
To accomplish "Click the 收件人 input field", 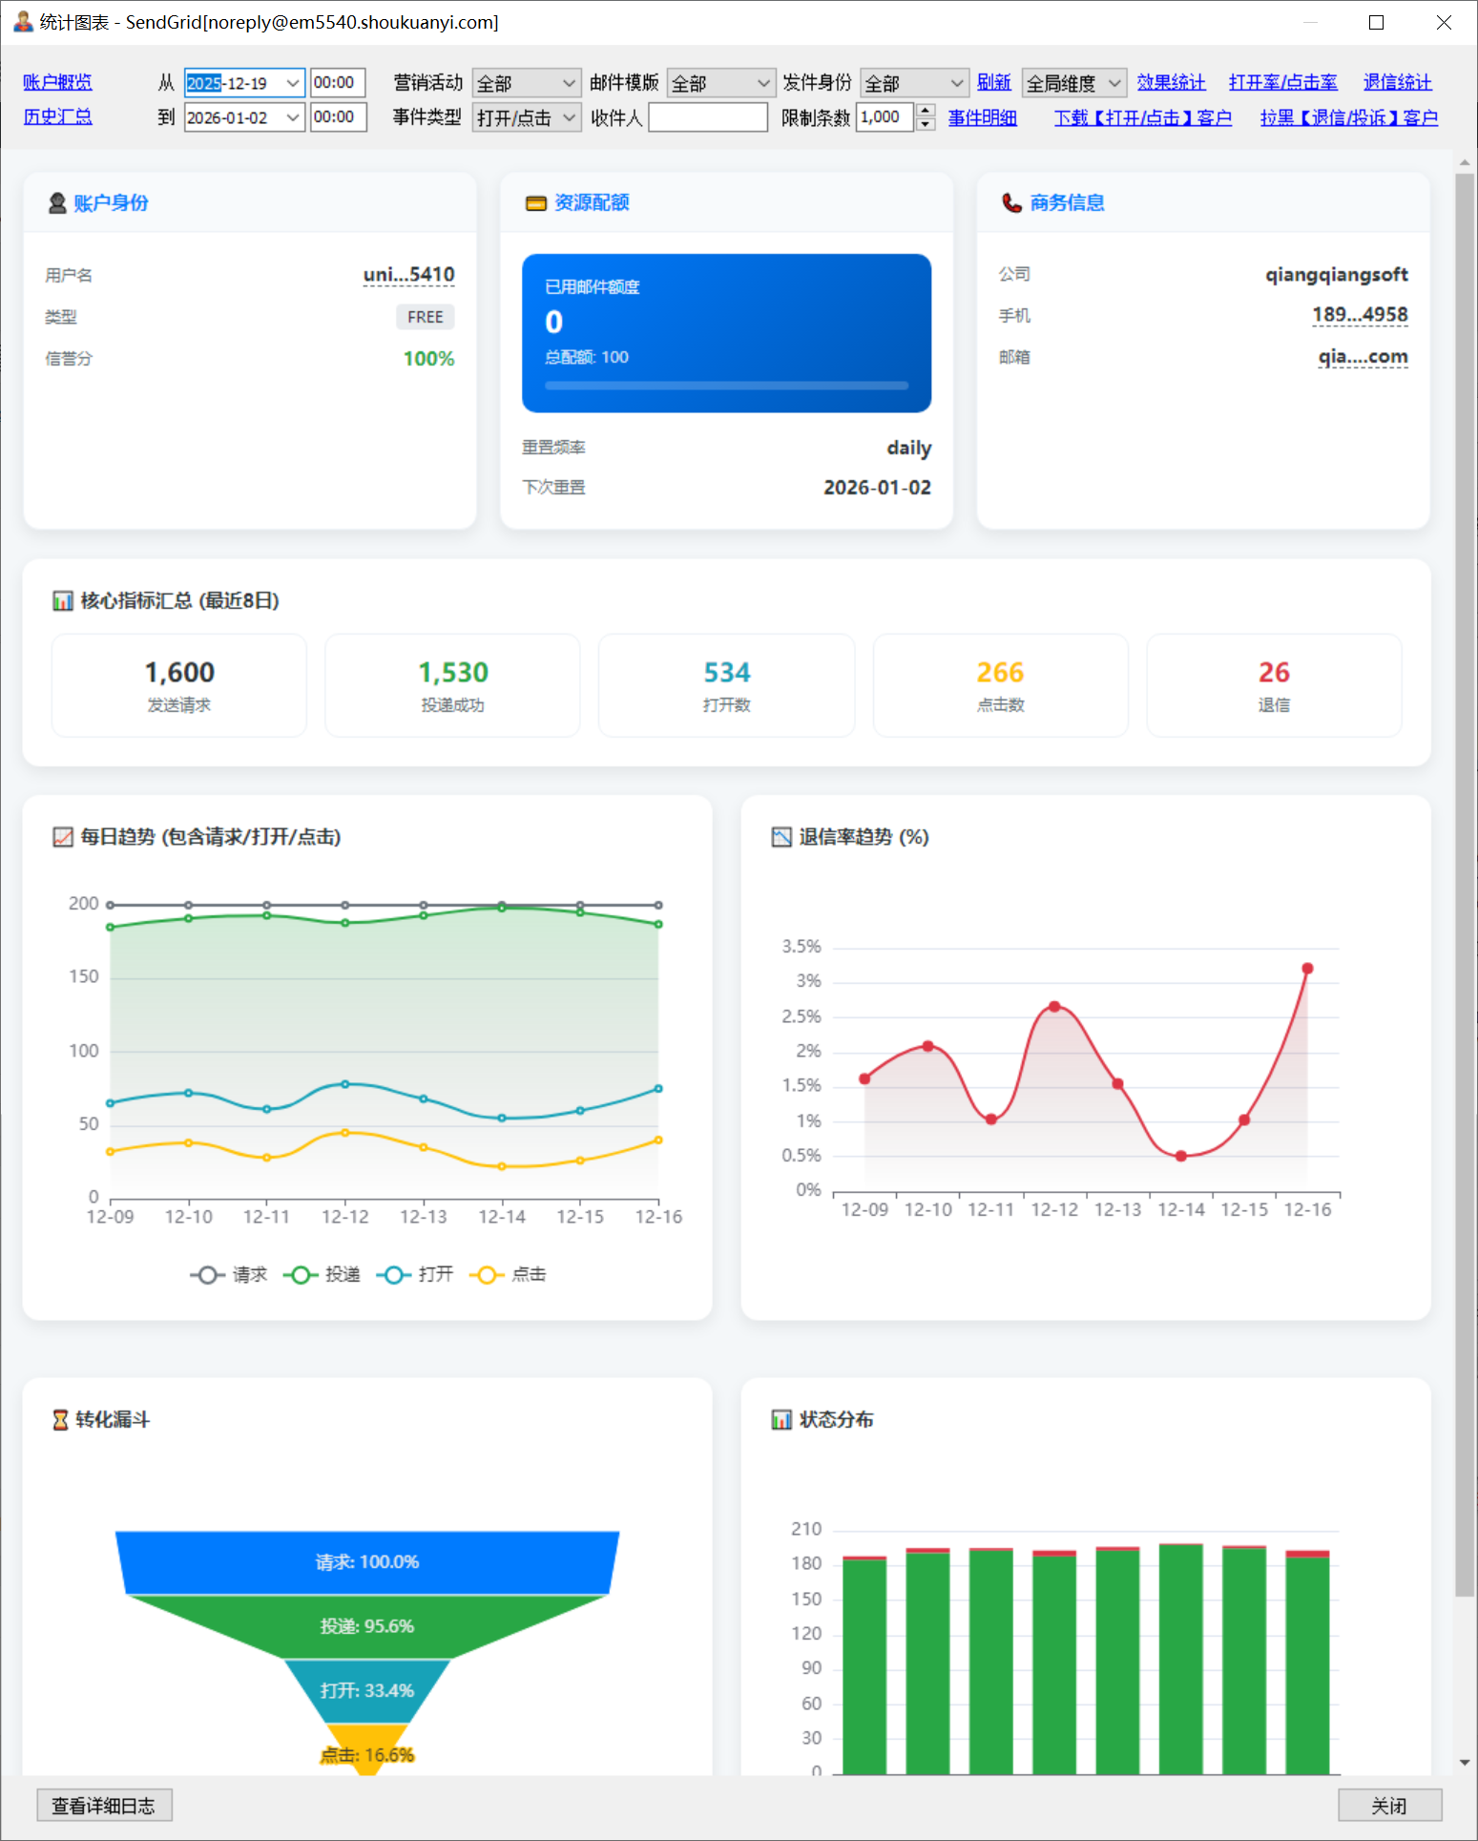I will point(707,117).
